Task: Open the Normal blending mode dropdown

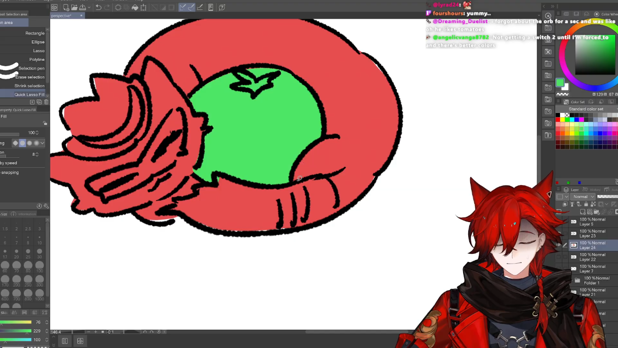Action: click(584, 197)
